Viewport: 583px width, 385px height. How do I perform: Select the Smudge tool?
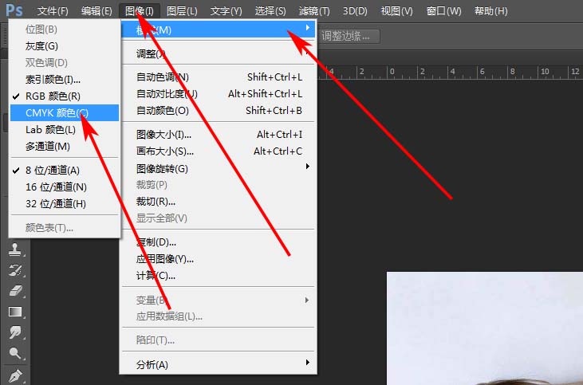coord(15,332)
